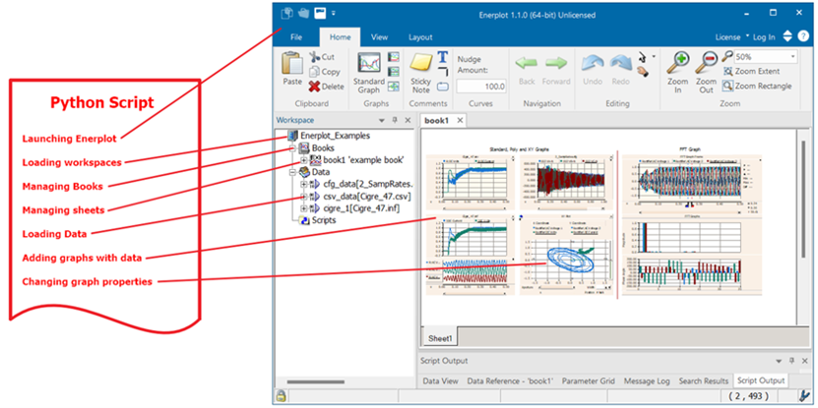Open the Search Results tab
The height and width of the screenshot is (408, 818).
[x=703, y=380]
